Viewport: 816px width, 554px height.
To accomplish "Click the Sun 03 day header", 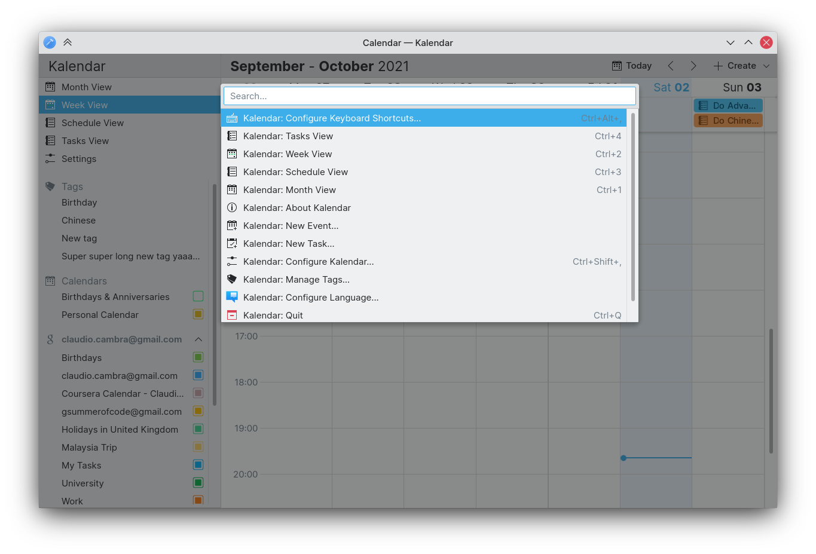I will [x=742, y=87].
